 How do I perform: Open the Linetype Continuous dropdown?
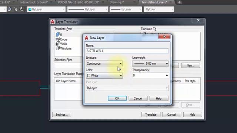tap(104, 64)
